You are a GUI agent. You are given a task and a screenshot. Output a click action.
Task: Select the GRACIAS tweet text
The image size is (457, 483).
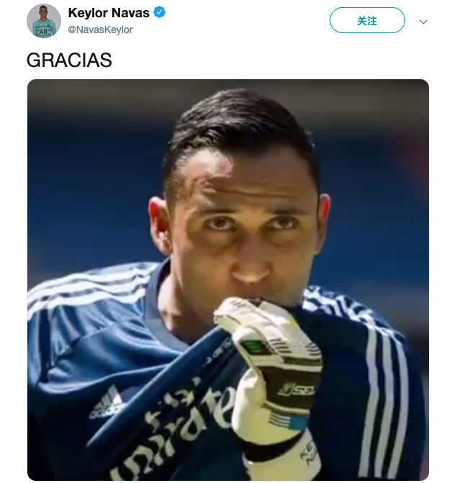[x=69, y=60]
